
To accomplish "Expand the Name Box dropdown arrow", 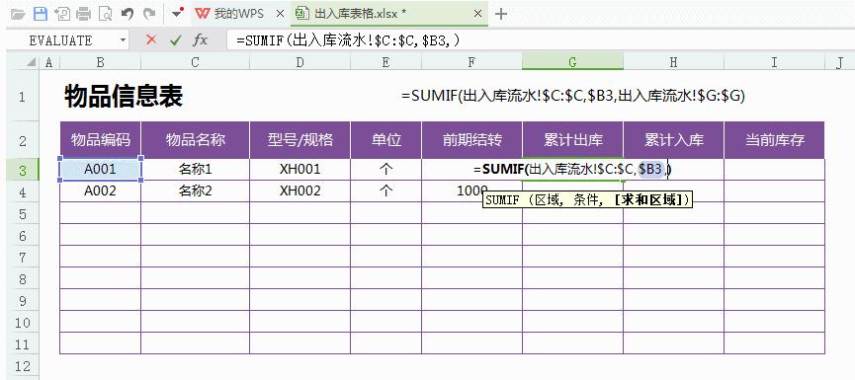I will pyautogui.click(x=123, y=40).
